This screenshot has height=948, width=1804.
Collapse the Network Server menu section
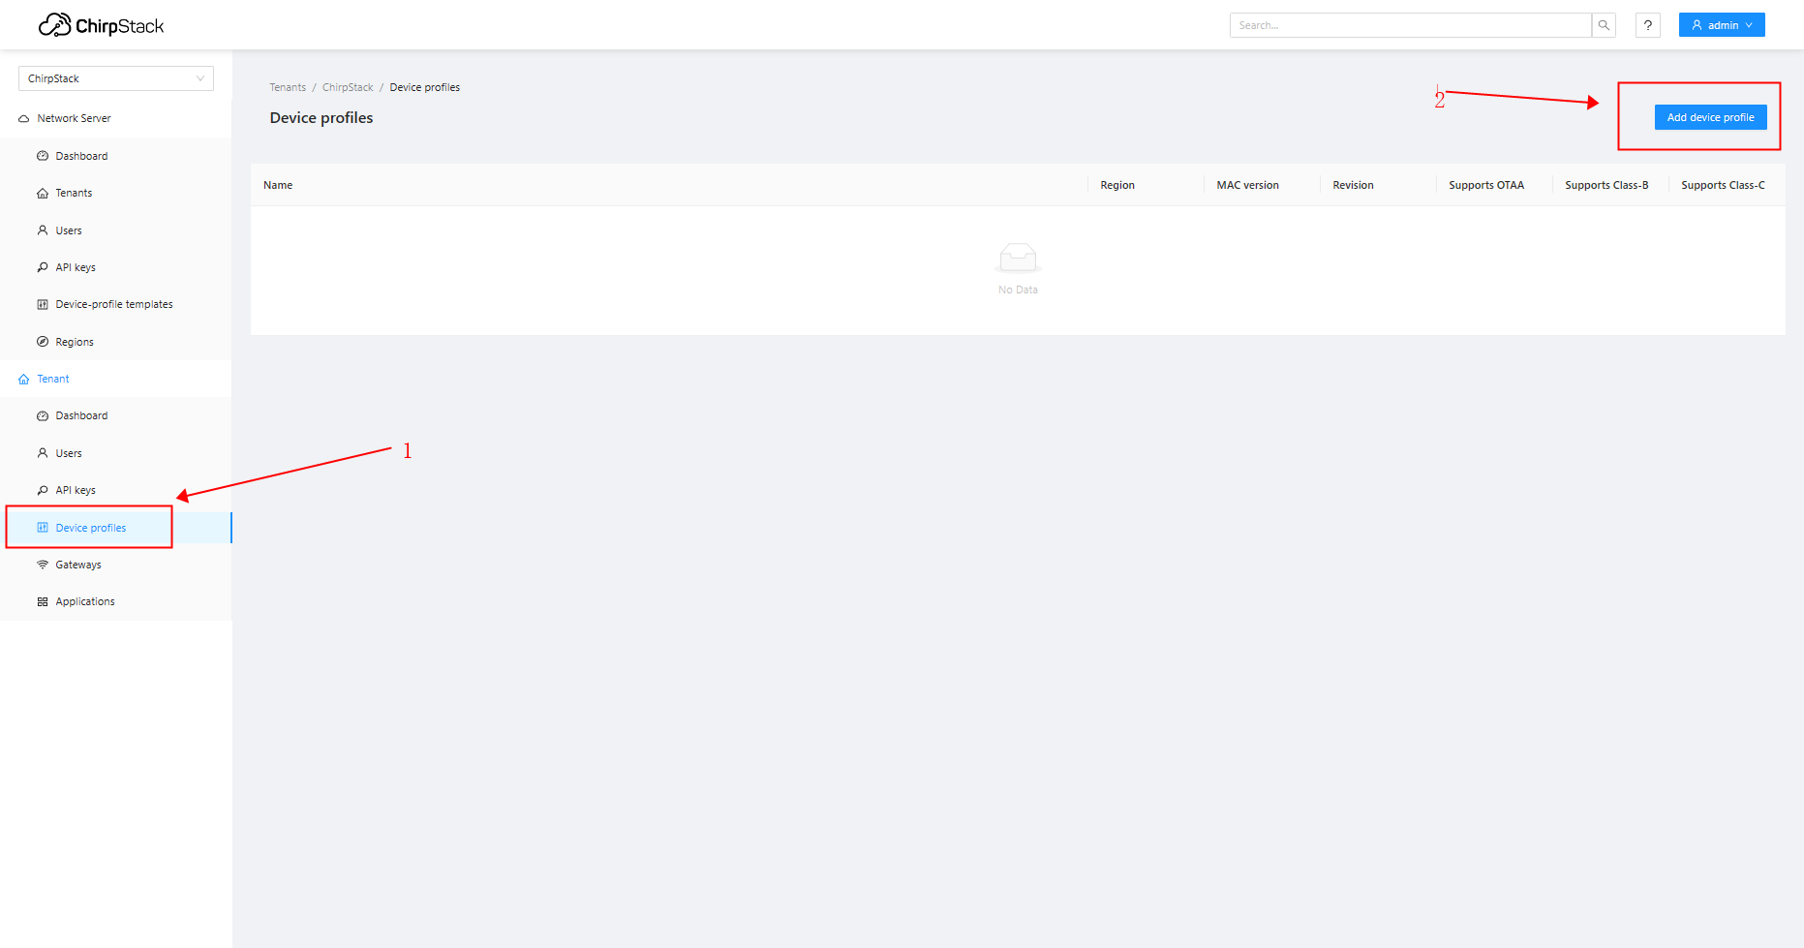74,118
